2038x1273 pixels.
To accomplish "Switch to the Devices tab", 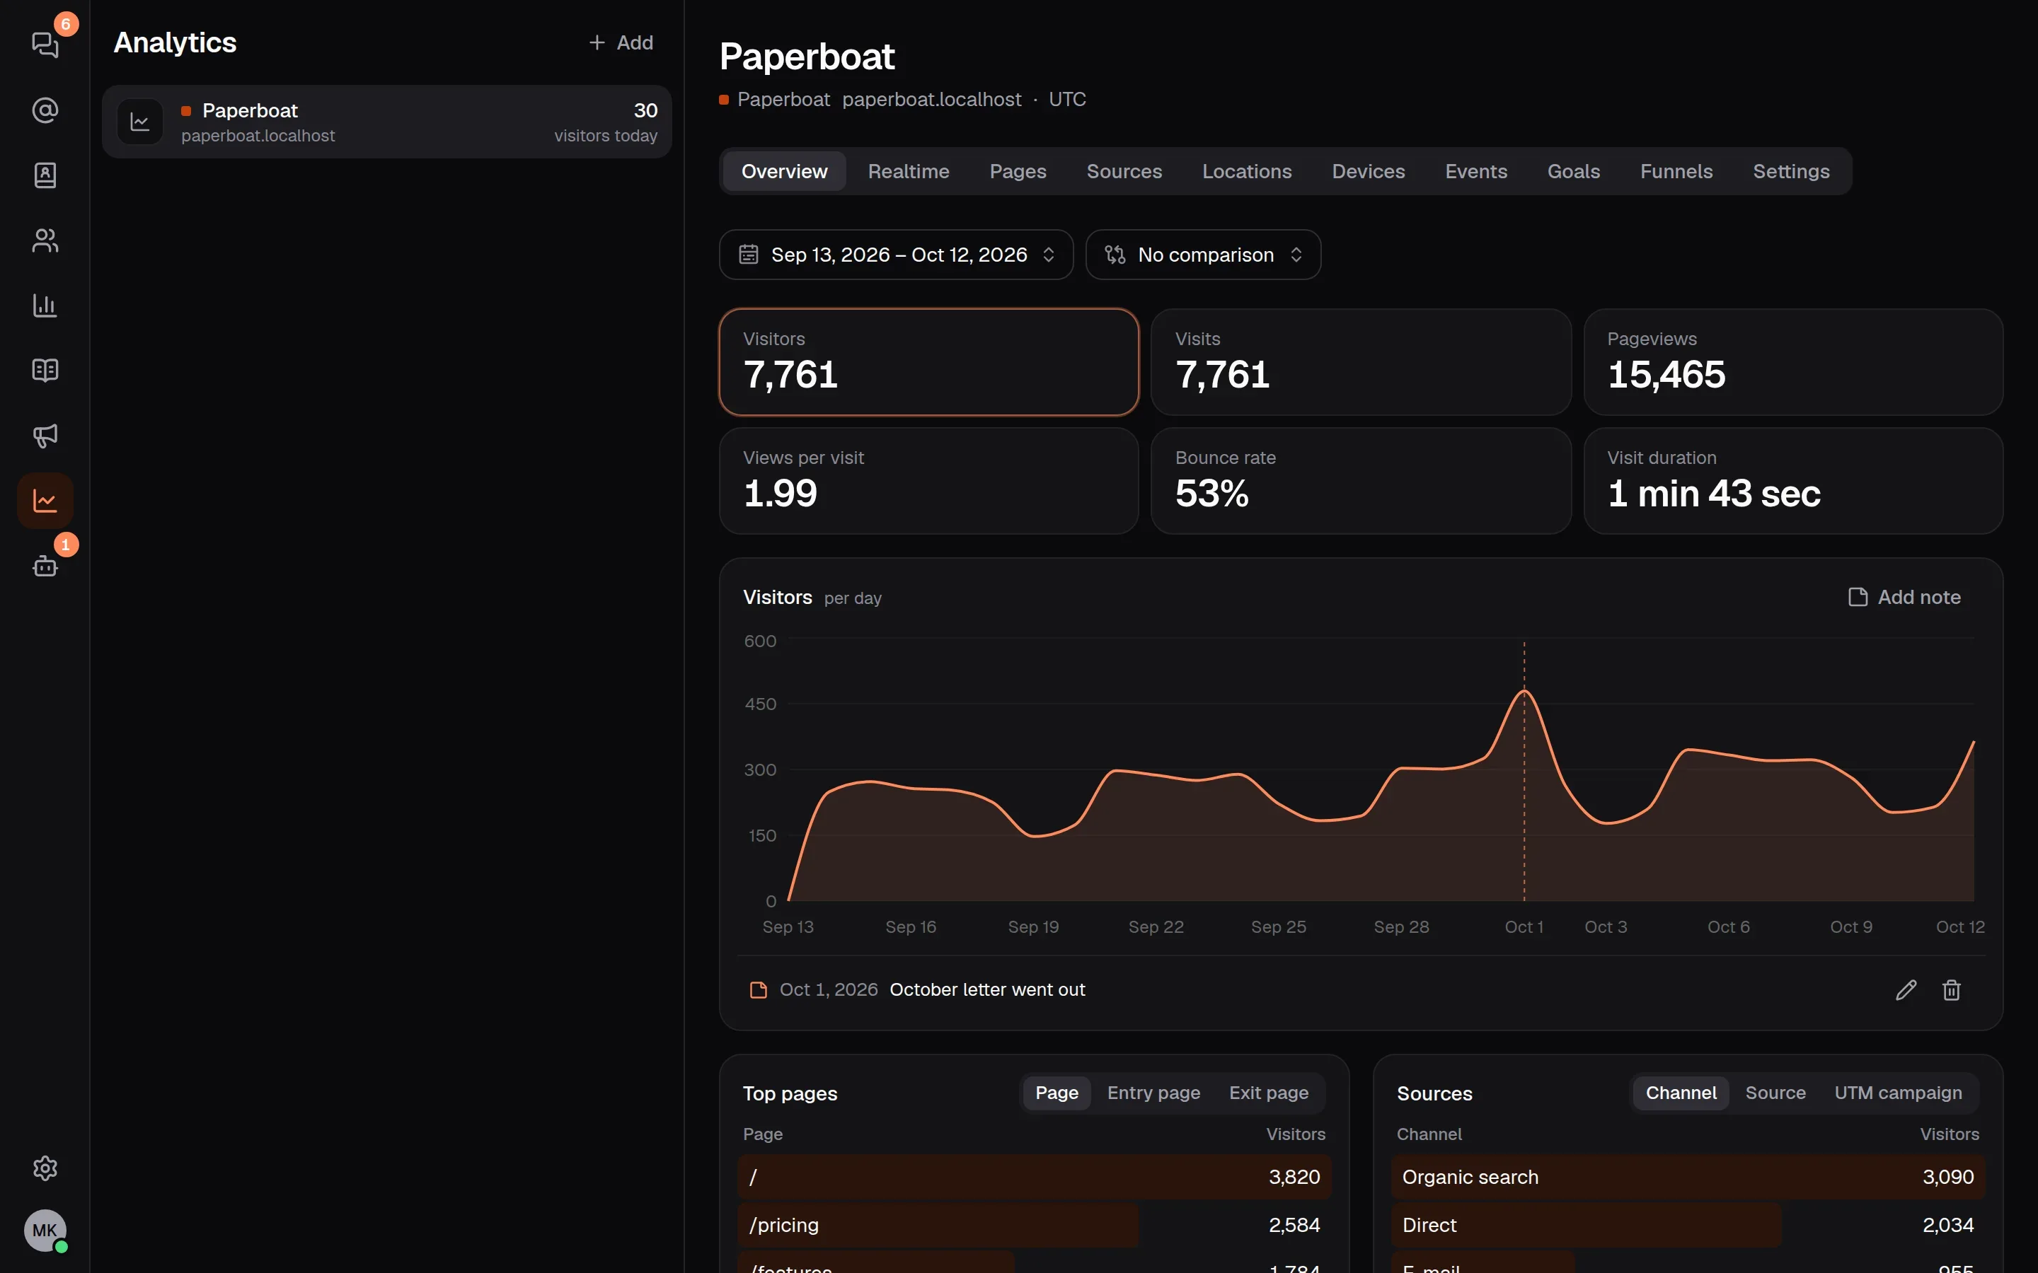I will [1368, 172].
